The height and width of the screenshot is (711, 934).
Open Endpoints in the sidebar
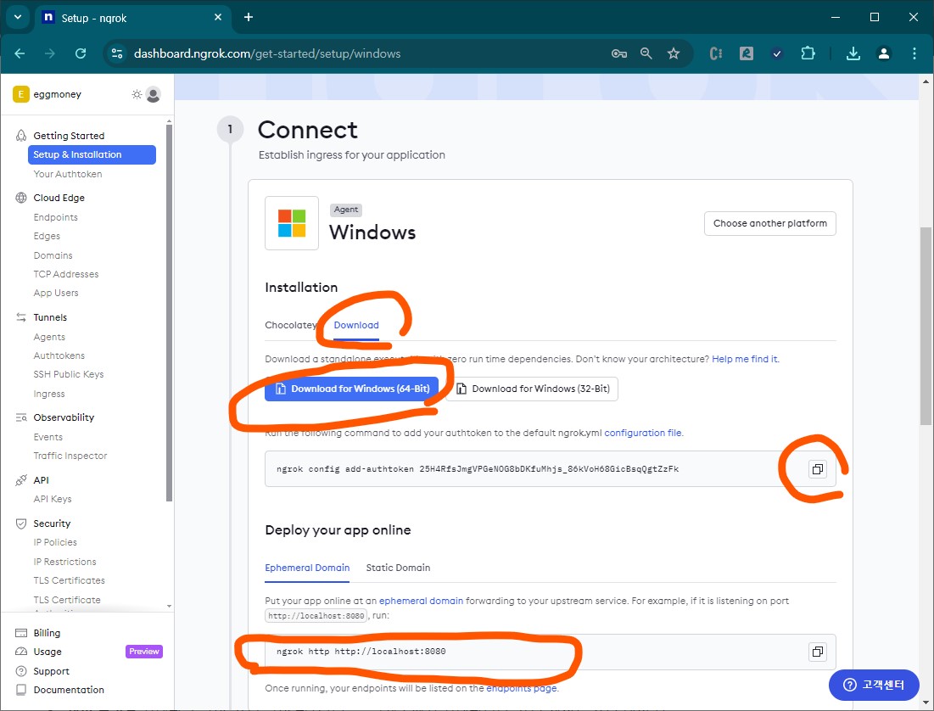55,217
